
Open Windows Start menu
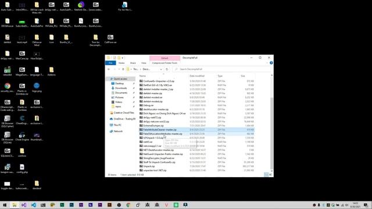pyautogui.click(x=5, y=205)
